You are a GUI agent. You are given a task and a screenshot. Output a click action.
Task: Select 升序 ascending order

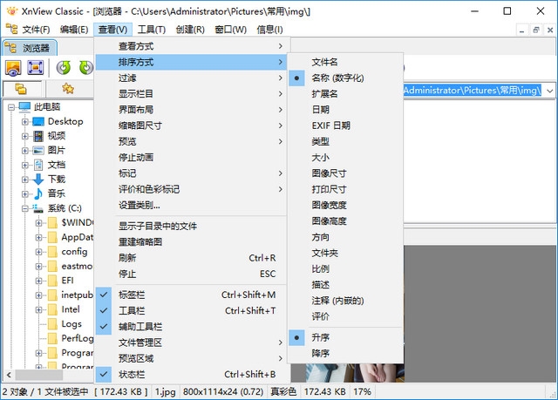pos(345,337)
